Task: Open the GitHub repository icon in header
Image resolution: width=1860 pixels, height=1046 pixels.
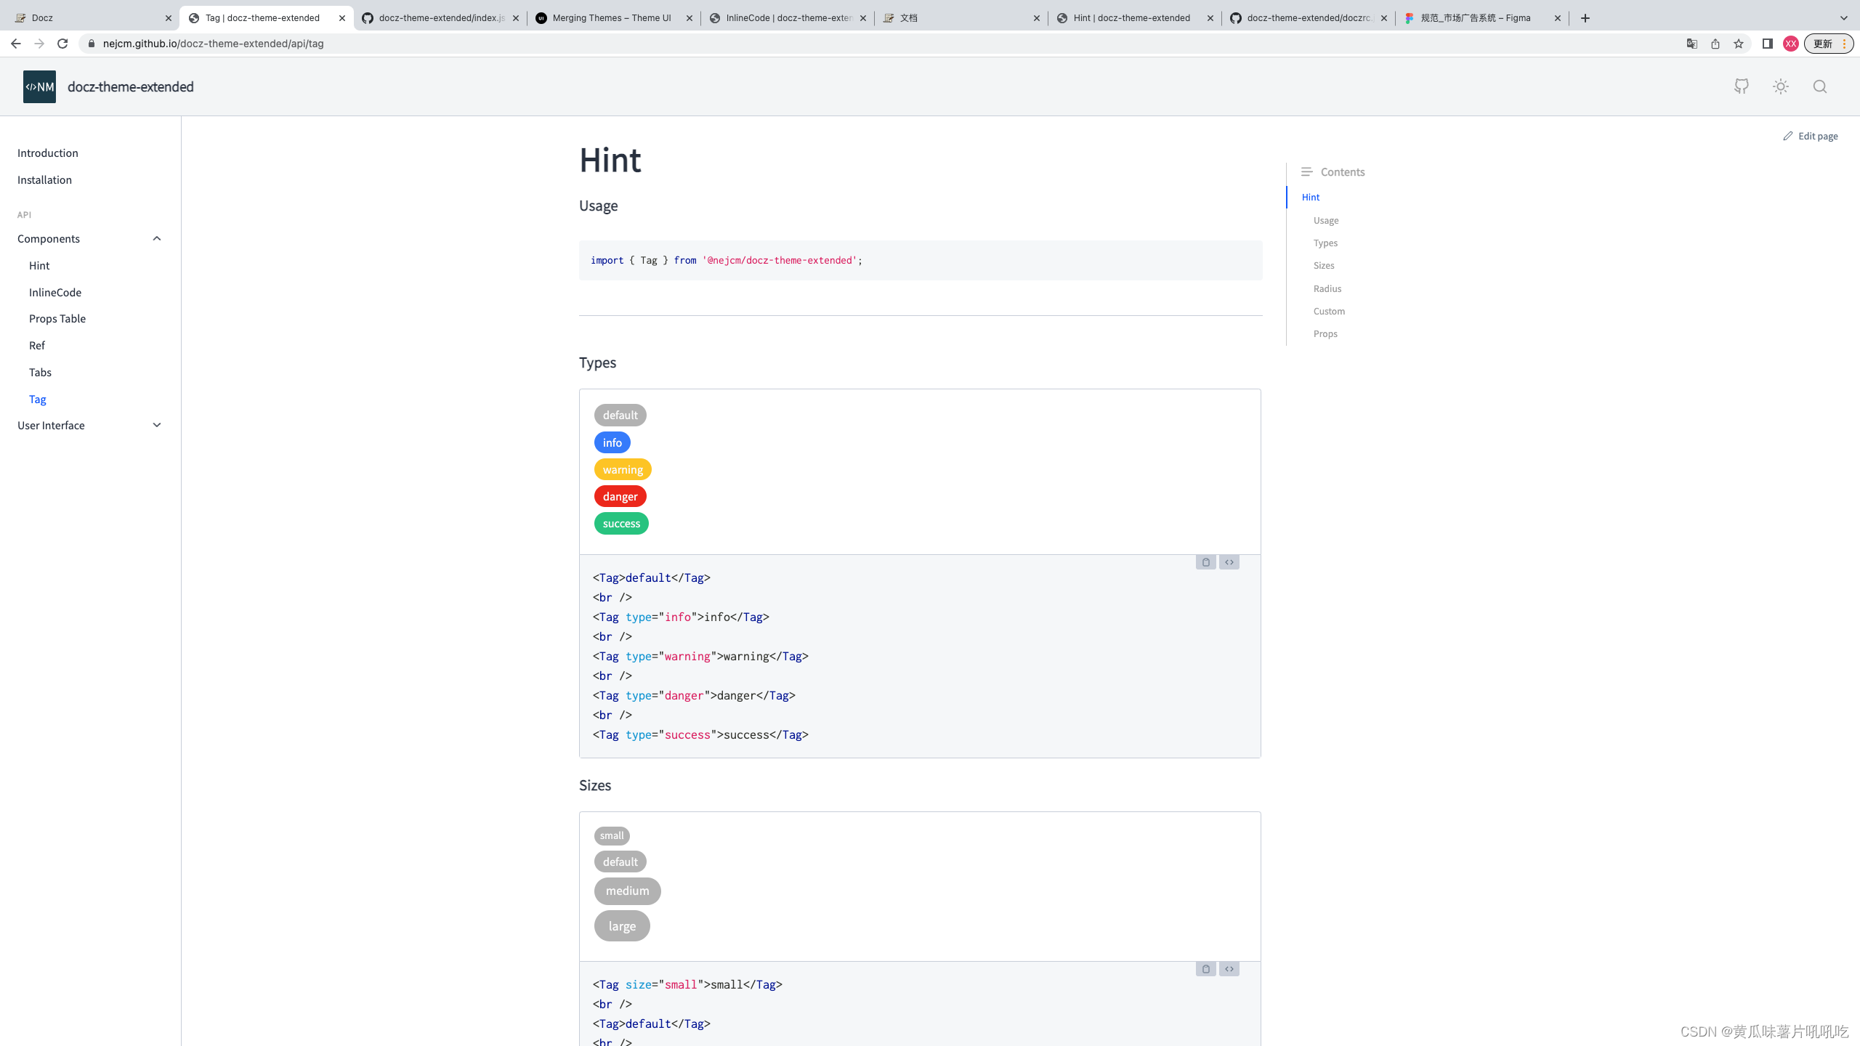Action: pos(1741,86)
